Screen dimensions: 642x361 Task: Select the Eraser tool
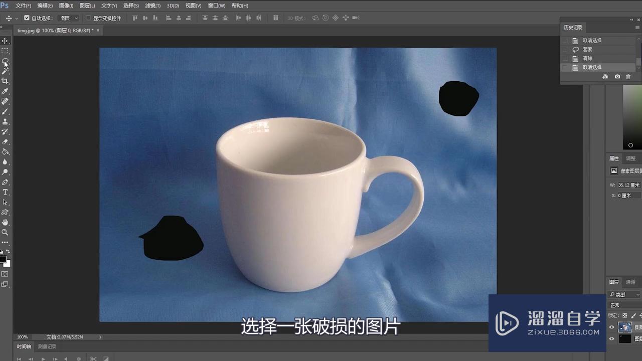5,142
